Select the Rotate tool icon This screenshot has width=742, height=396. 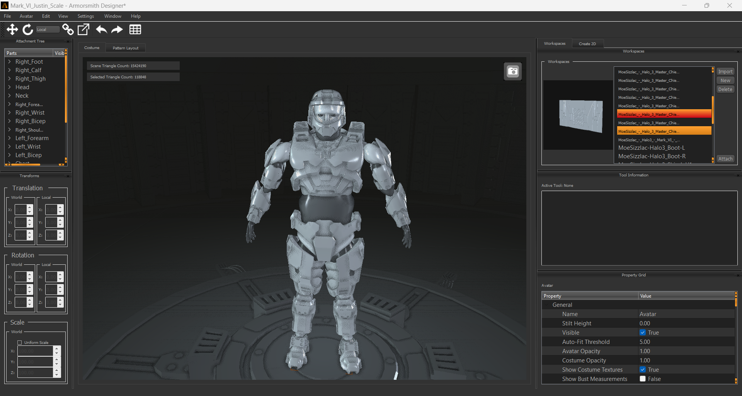tap(28, 30)
